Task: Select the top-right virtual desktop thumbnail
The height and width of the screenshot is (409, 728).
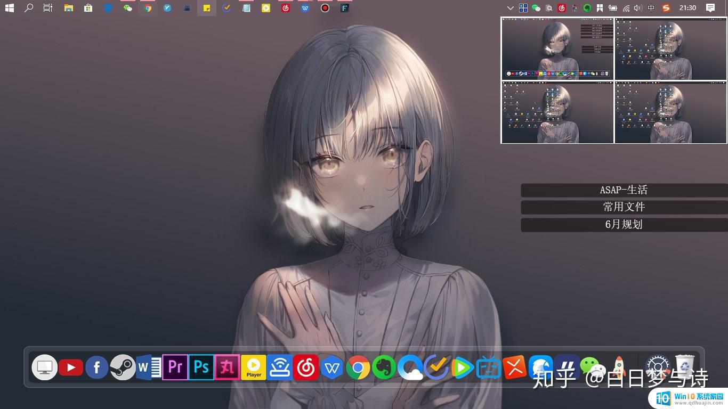Action: (x=670, y=49)
